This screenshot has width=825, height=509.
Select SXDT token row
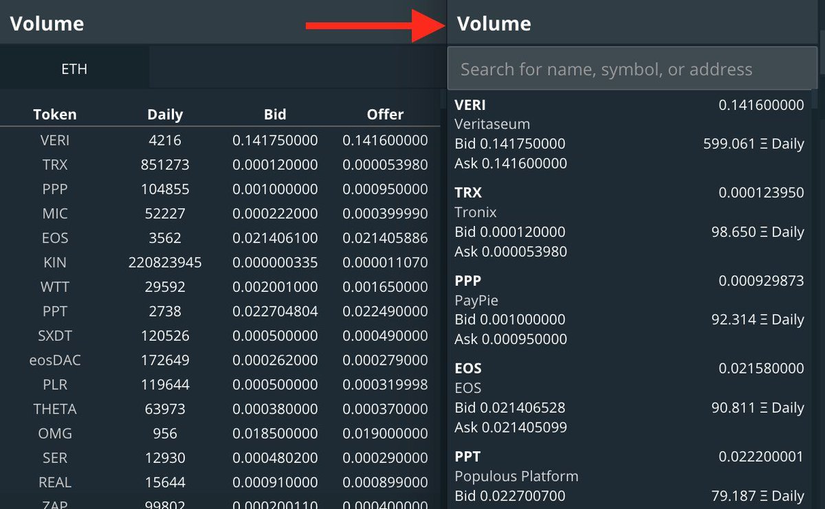click(220, 336)
